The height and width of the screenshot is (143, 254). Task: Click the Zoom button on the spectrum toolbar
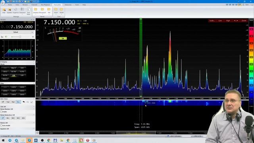coord(244,21)
